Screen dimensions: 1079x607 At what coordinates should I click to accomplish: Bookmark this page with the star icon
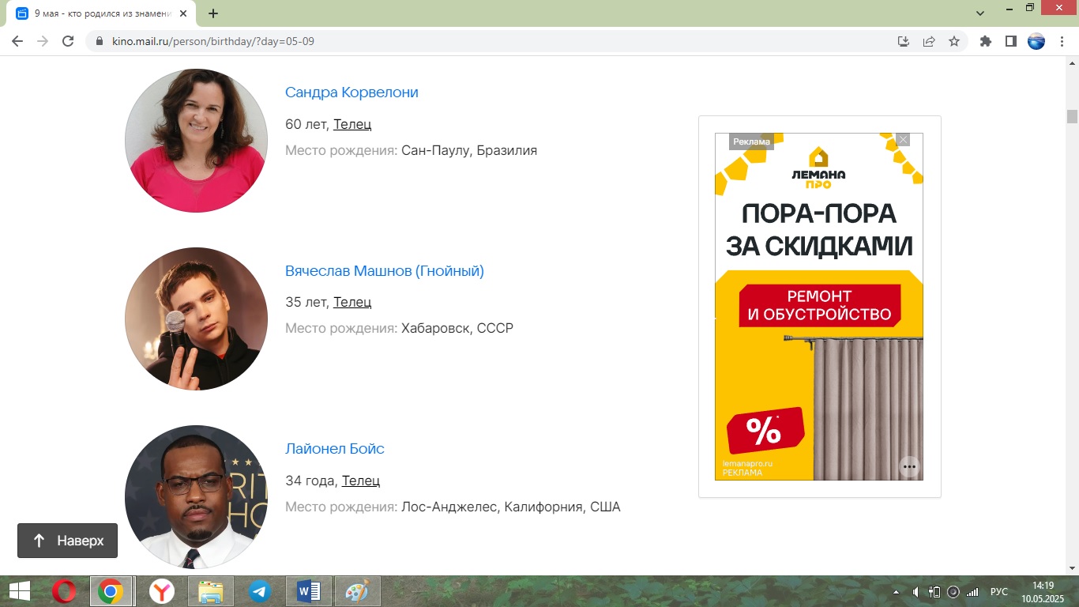pyautogui.click(x=954, y=41)
